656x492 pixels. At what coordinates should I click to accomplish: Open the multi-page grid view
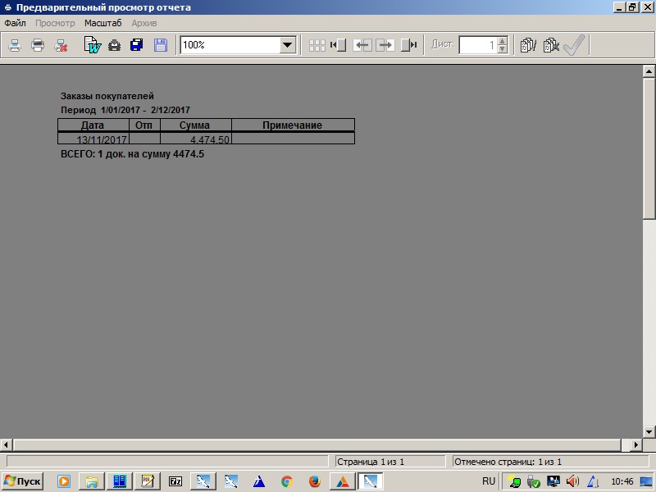pyautogui.click(x=317, y=46)
